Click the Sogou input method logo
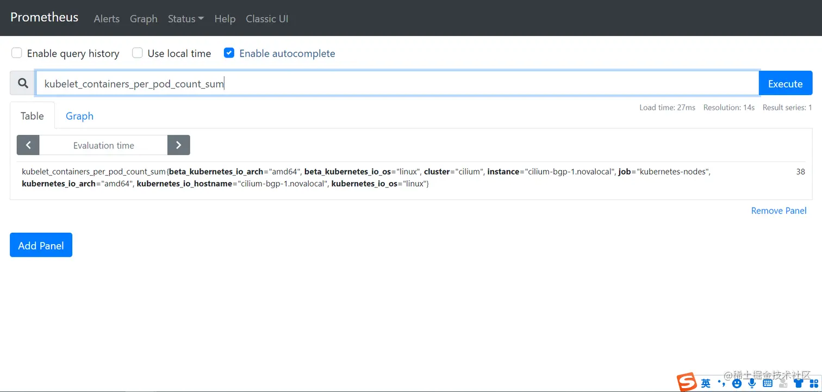Image resolution: width=822 pixels, height=392 pixels. pos(687,383)
